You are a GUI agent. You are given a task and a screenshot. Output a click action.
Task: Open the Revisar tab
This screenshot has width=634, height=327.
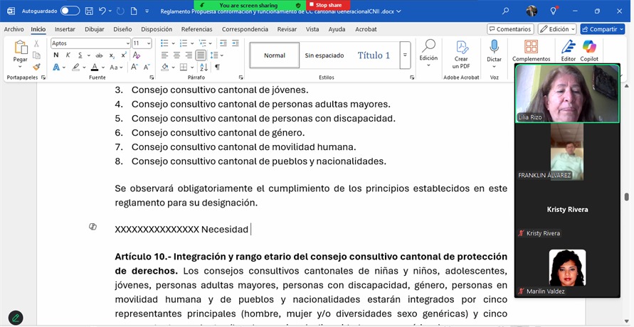click(286, 29)
